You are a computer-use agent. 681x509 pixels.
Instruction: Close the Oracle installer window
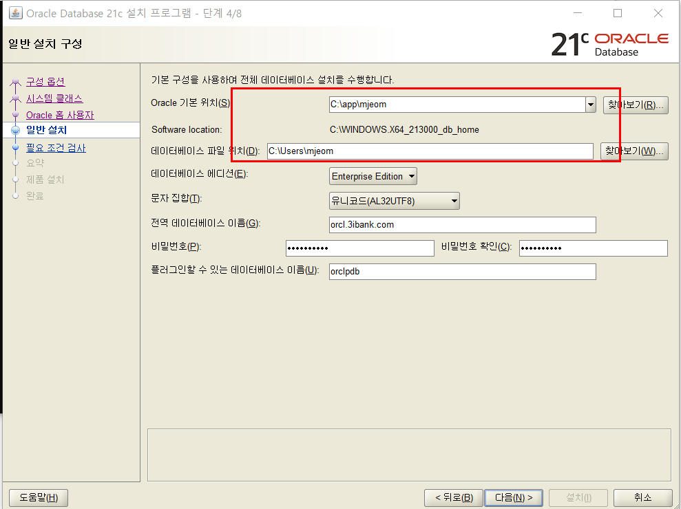(x=658, y=13)
